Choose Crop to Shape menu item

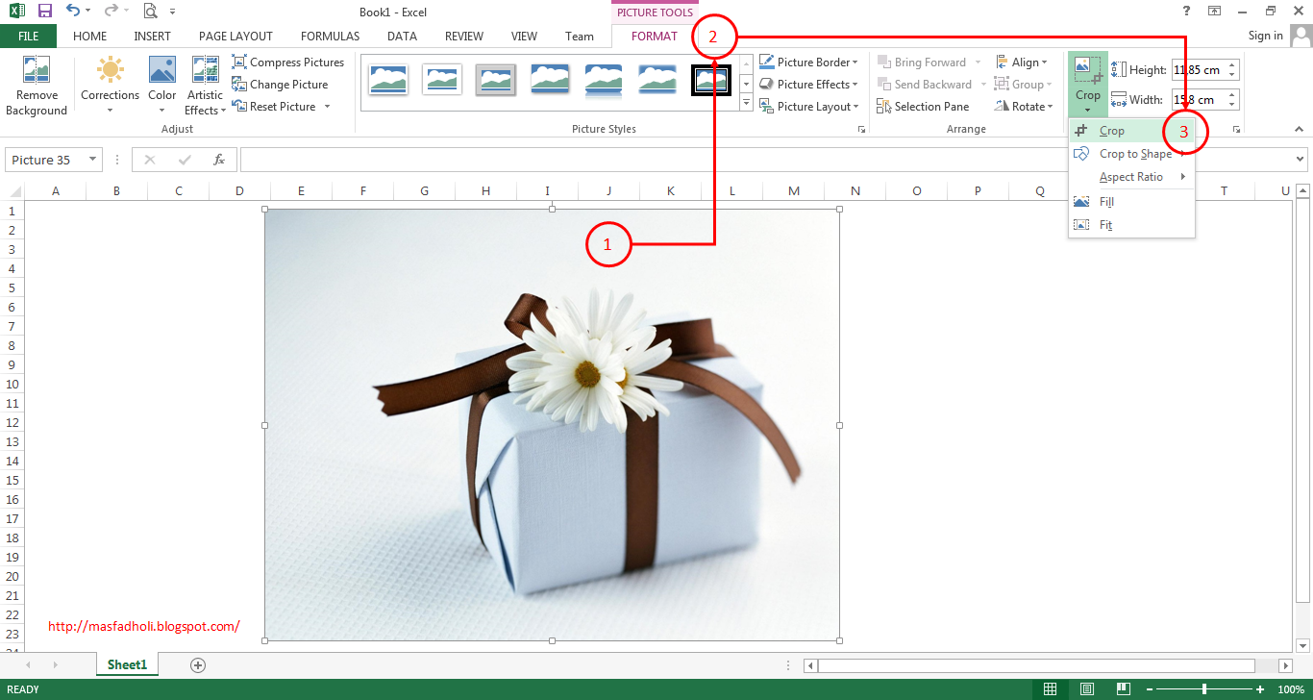[x=1131, y=154]
